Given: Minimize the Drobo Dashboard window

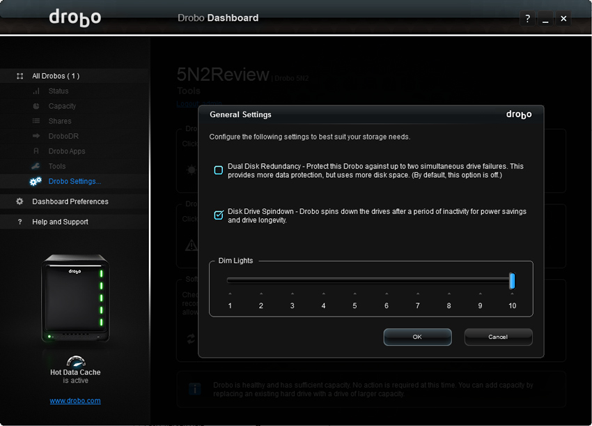Looking at the screenshot, I should pyautogui.click(x=545, y=18).
